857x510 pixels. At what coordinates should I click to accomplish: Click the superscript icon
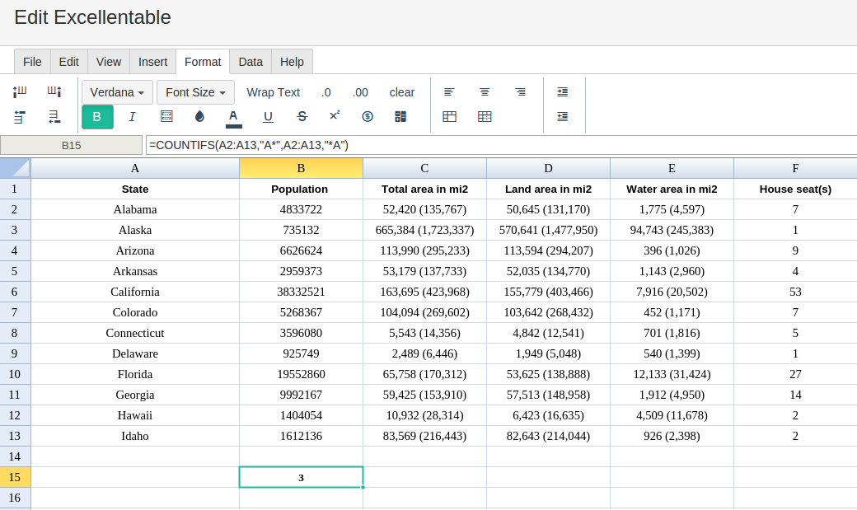pyautogui.click(x=335, y=116)
